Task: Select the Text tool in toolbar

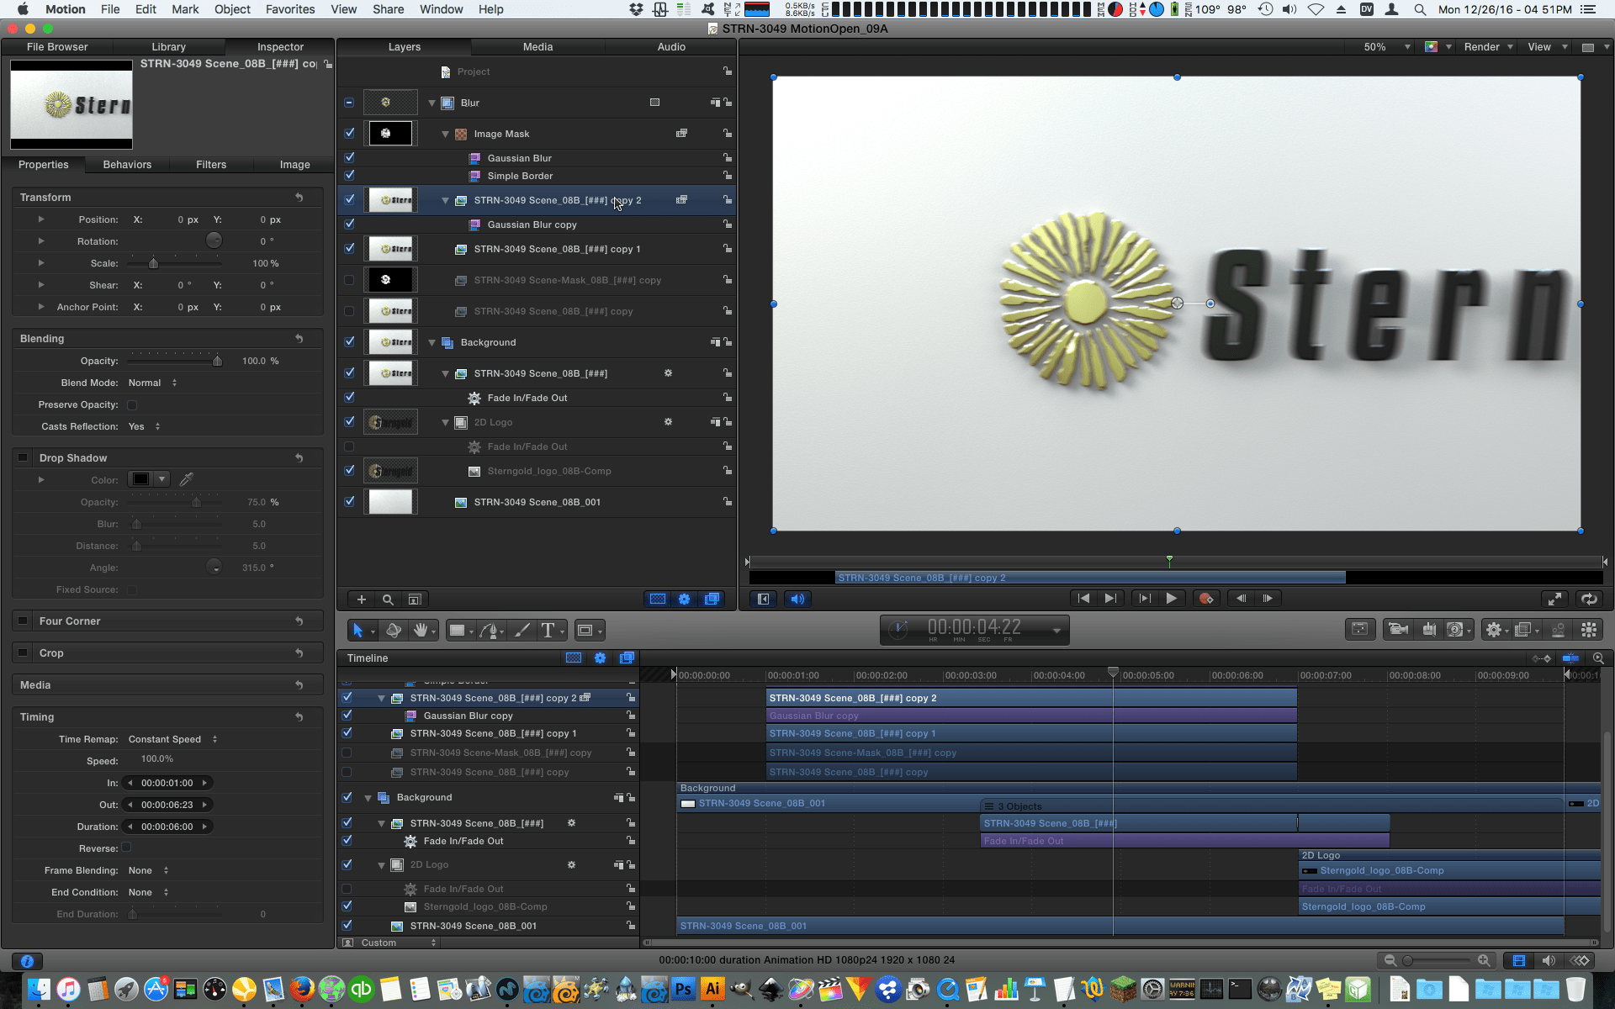Action: [x=548, y=630]
